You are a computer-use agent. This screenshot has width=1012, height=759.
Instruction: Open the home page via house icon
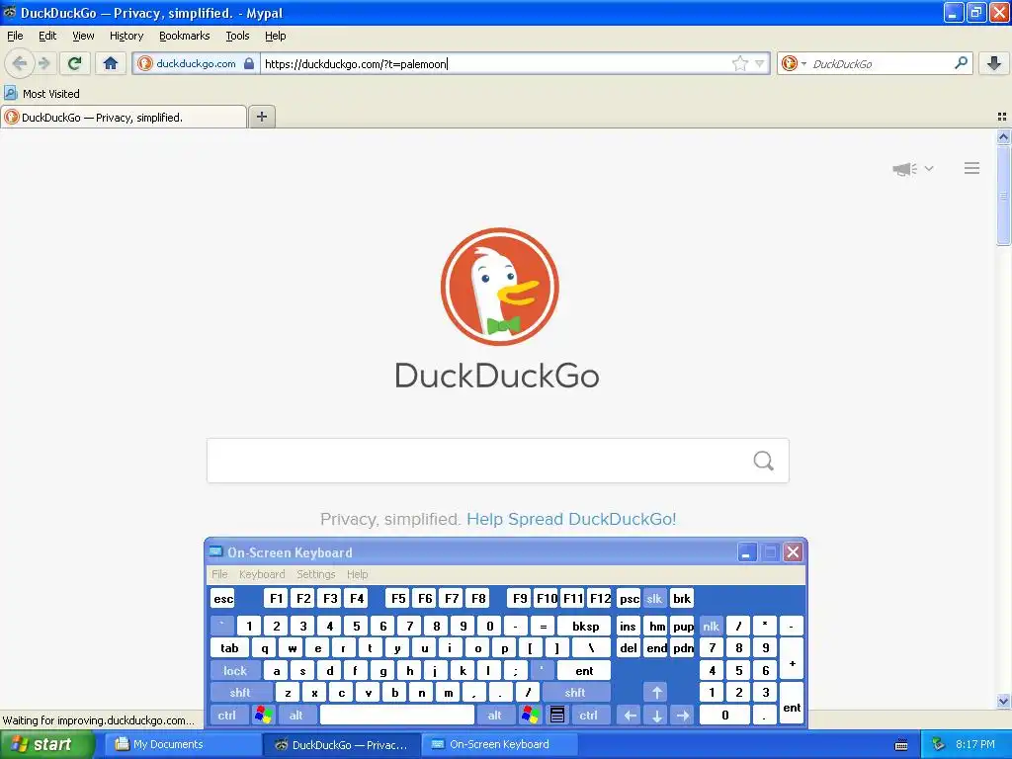[x=111, y=63]
